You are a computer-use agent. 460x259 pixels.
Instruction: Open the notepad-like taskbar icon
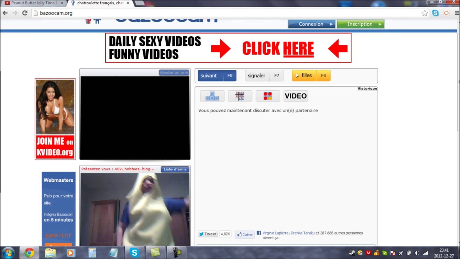(113, 253)
